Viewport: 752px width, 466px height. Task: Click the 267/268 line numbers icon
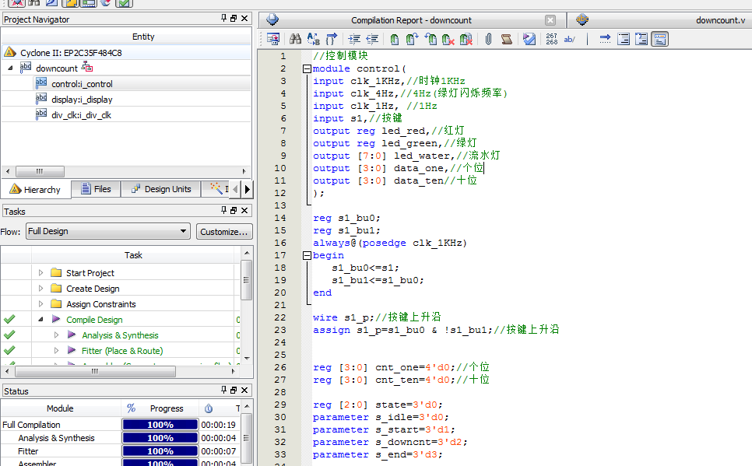(x=552, y=39)
